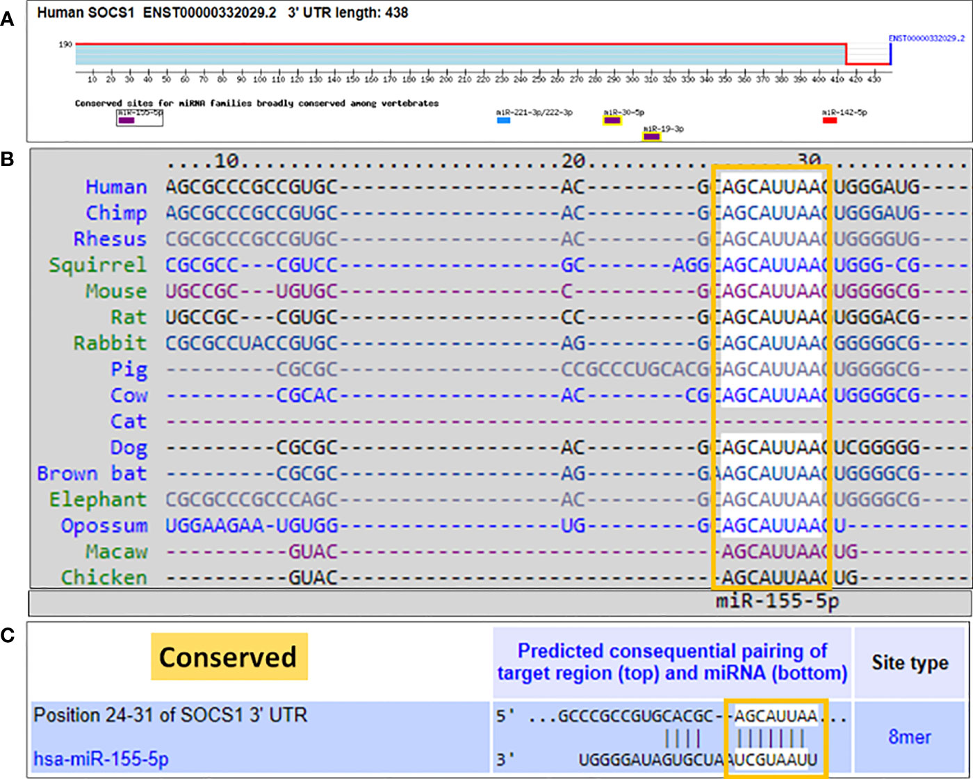This screenshot has width=973, height=779.
Task: Click the "Position 24-31 of SOCS1 3' UTR" text
Action: tap(170, 715)
